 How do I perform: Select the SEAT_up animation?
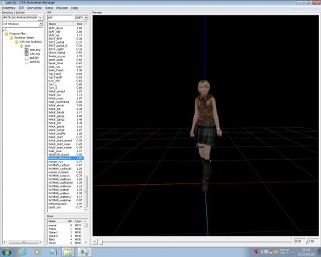pos(66,35)
